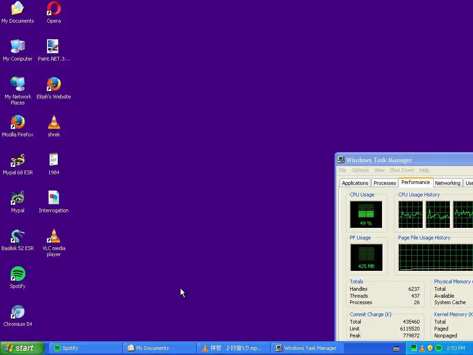
Task: Select the Performance tab
Action: [416, 182]
